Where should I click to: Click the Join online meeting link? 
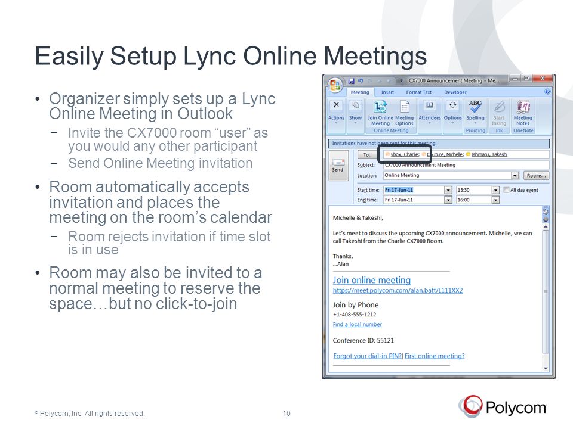[x=372, y=280]
